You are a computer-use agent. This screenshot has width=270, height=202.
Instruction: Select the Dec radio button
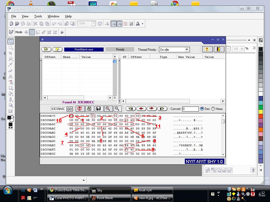(x=202, y=109)
